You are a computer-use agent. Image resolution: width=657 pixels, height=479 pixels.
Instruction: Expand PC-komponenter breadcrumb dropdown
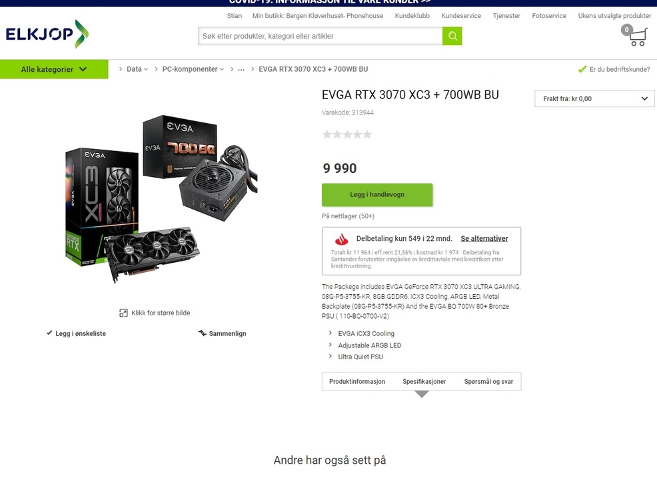pos(222,69)
